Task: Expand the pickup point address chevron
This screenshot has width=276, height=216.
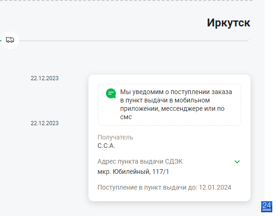Action: coord(237,162)
